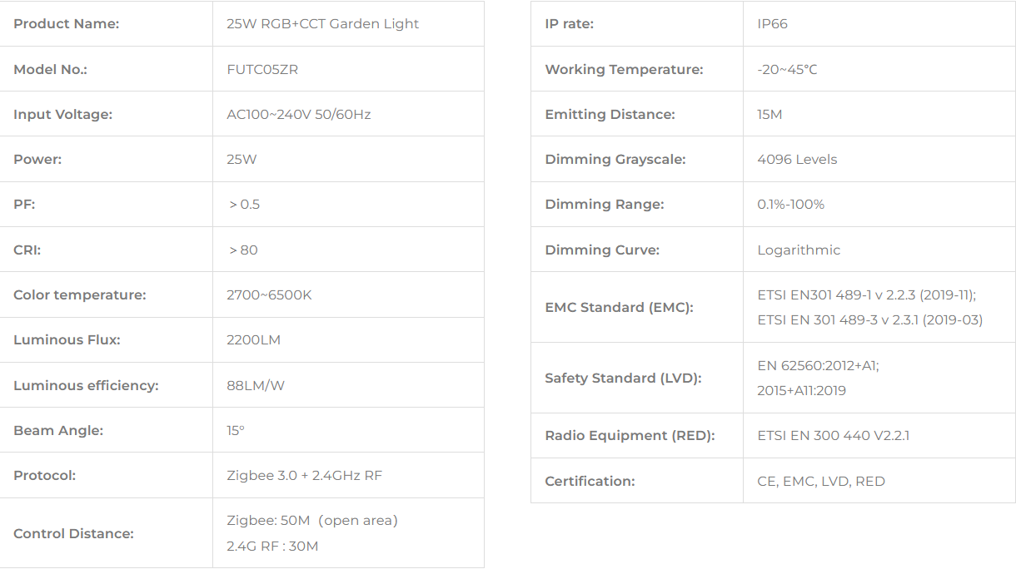Image resolution: width=1016 pixels, height=569 pixels.
Task: Select the Beam Angle value 15°
Action: [236, 430]
